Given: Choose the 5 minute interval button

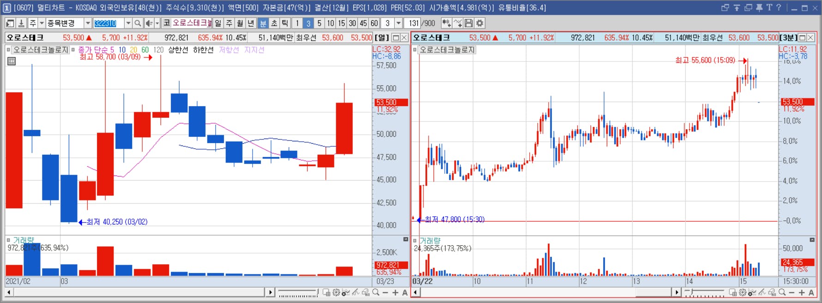Looking at the screenshot, I should [x=319, y=23].
